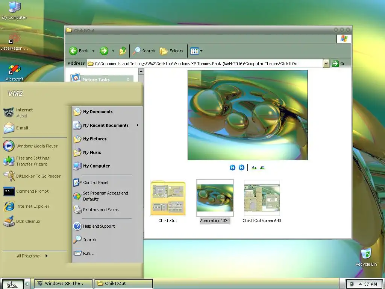The height and width of the screenshot is (289, 385).
Task: Click the Search toolbar button
Action: (x=144, y=51)
